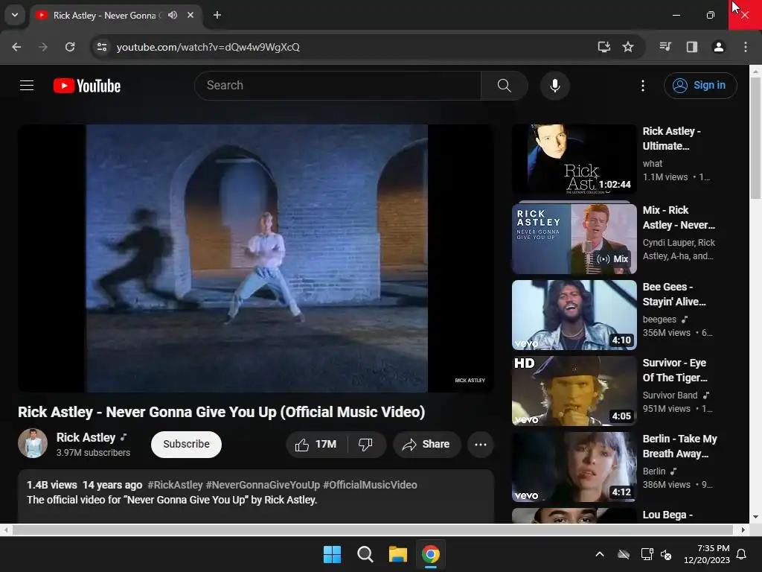Open Windows Start menu
The height and width of the screenshot is (572, 762).
(332, 554)
